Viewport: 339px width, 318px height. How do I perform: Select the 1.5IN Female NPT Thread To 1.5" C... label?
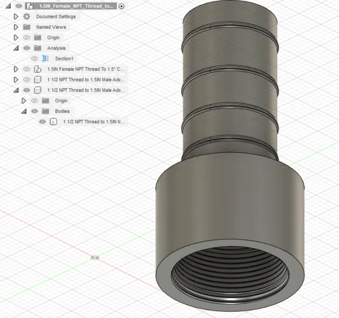[x=86, y=69]
